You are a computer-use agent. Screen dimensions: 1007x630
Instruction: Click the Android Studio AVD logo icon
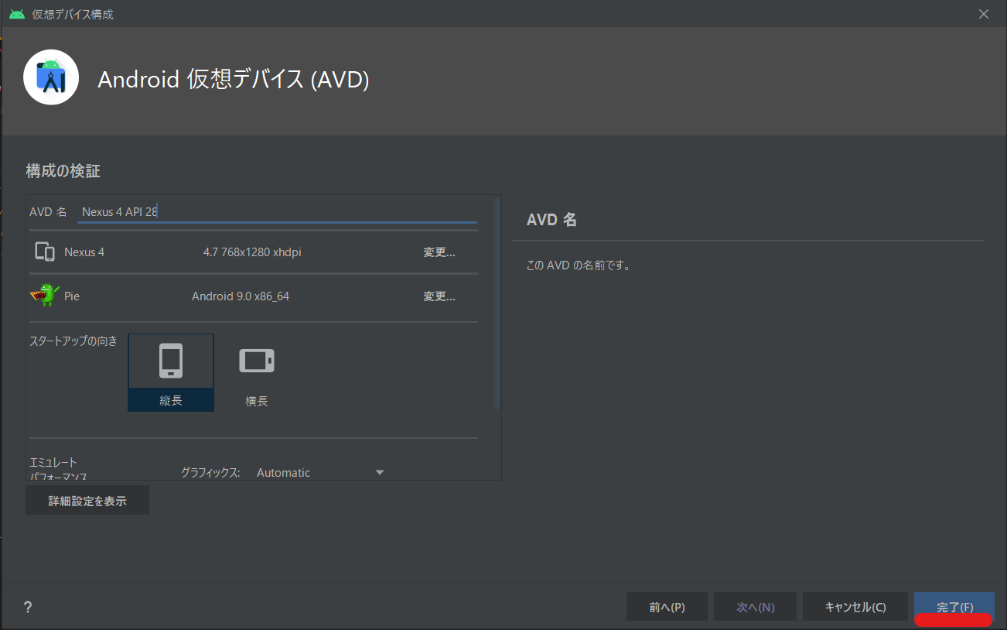click(x=51, y=77)
